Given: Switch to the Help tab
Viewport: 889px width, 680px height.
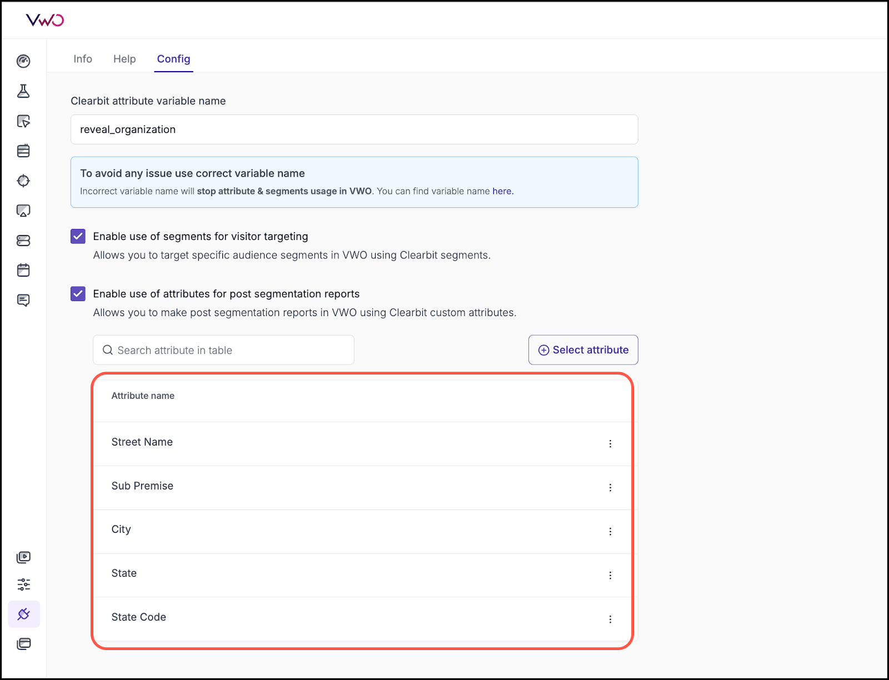Looking at the screenshot, I should click(x=124, y=59).
